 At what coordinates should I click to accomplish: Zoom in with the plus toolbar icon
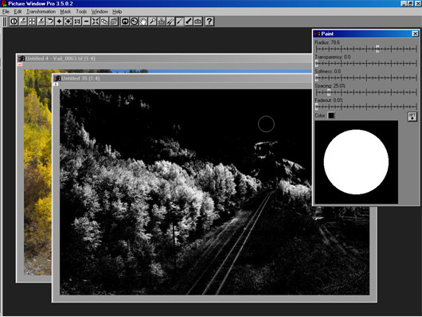[x=59, y=22]
